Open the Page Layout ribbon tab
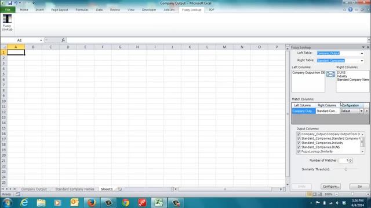The height and width of the screenshot is (208, 371). click(x=60, y=10)
